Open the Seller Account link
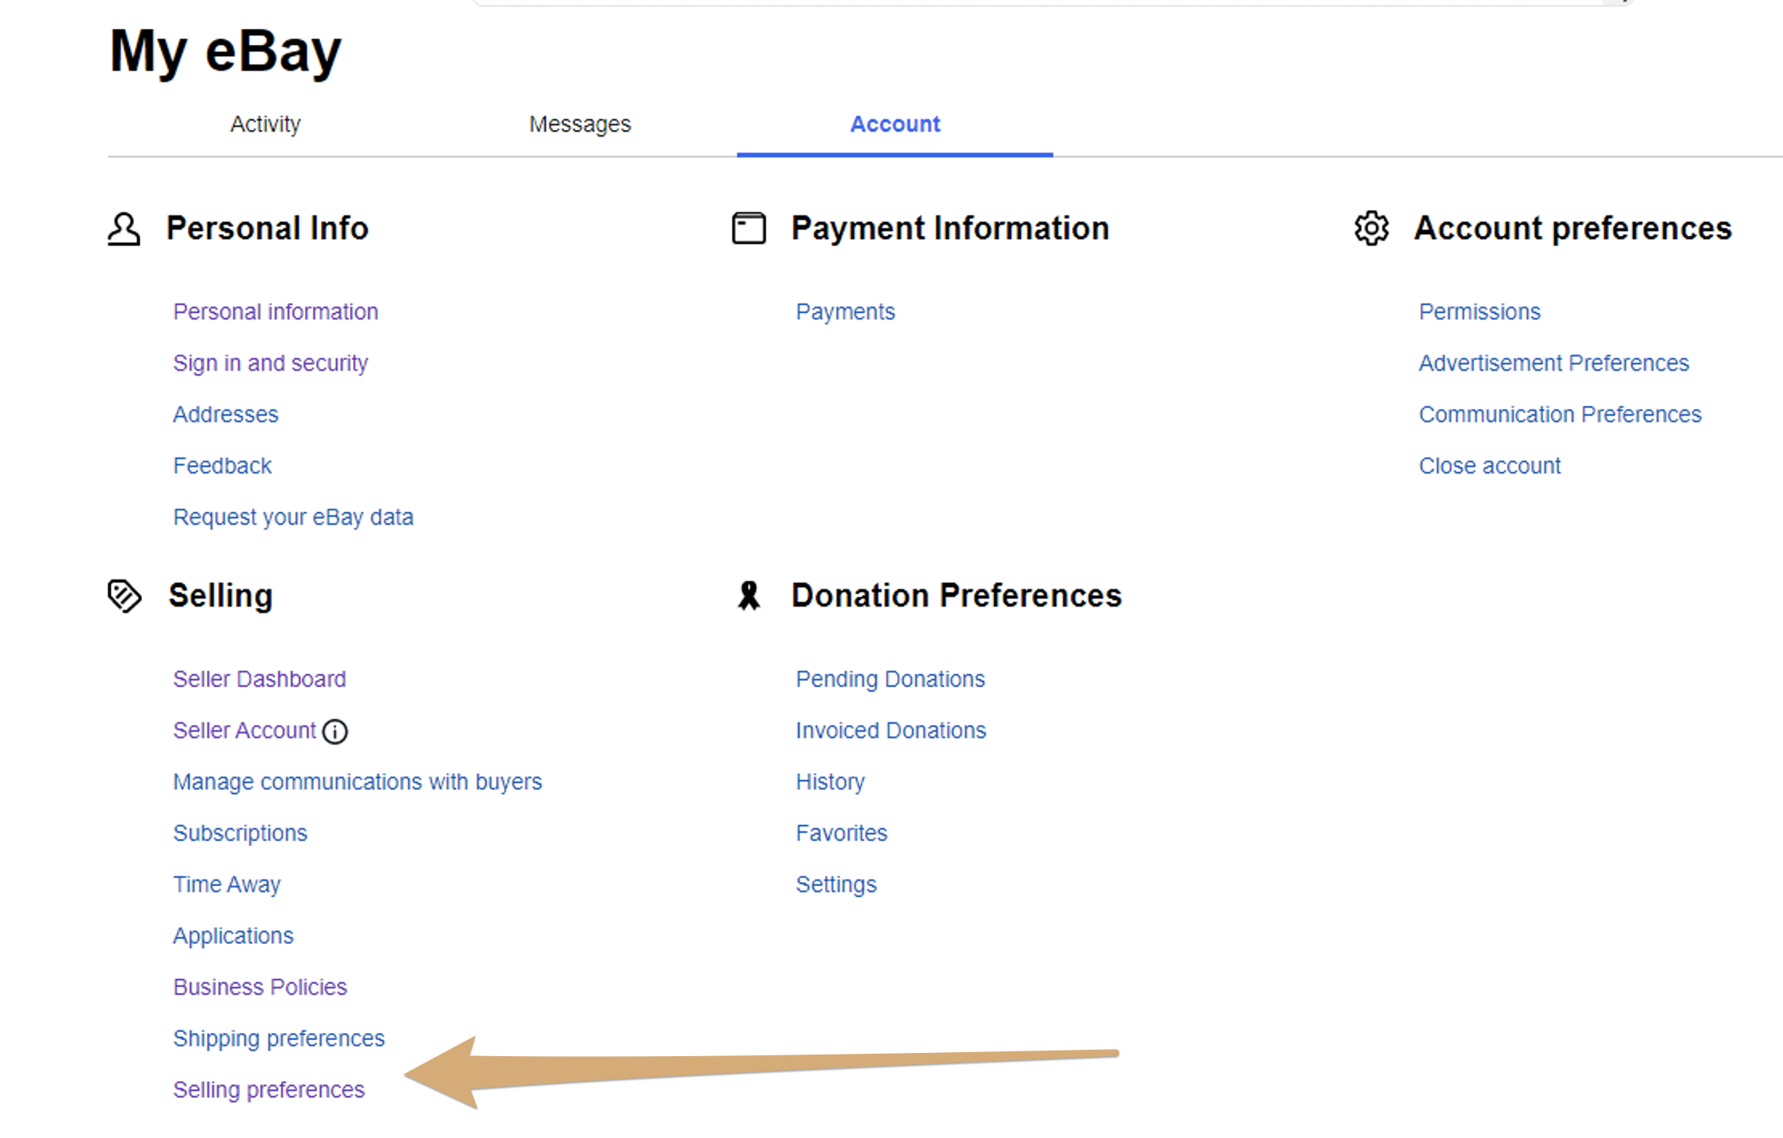Viewport: 1783px width, 1138px height. [x=244, y=730]
